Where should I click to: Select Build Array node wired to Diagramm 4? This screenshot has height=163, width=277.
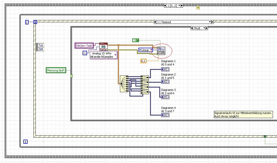pos(145,92)
